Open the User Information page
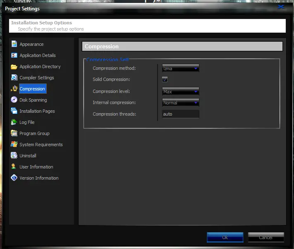The width and height of the screenshot is (294, 249). click(x=36, y=167)
